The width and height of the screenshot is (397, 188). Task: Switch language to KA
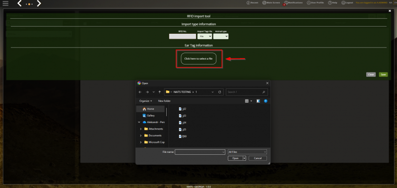(x=391, y=3)
